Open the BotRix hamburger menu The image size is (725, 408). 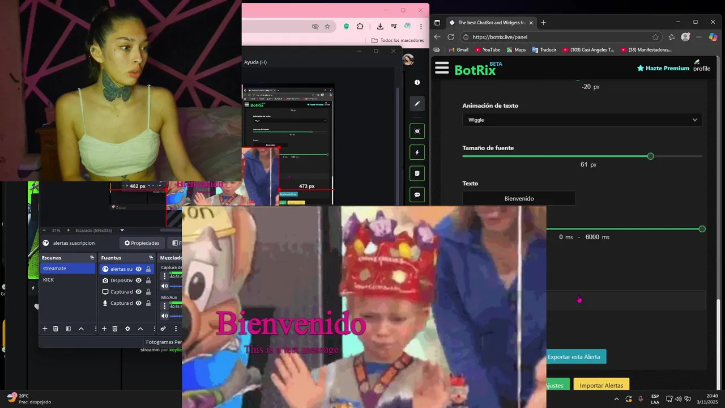442,69
